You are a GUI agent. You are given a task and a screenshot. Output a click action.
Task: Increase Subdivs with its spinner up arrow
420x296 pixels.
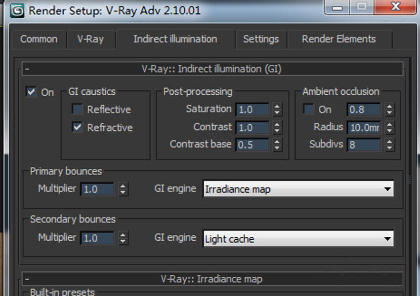point(389,142)
